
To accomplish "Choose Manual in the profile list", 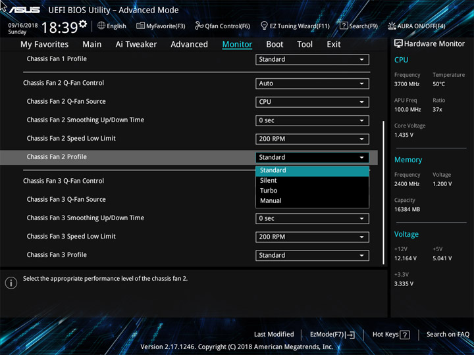I will pyautogui.click(x=312, y=201).
